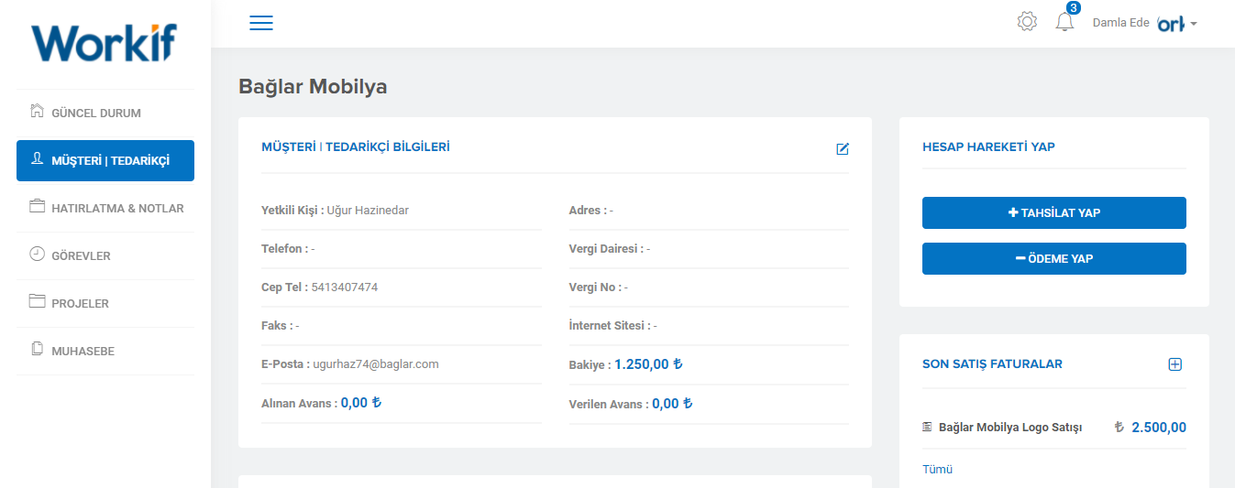Viewport: 1235px width, 488px height.
Task: Click the Workif logo
Action: (104, 41)
